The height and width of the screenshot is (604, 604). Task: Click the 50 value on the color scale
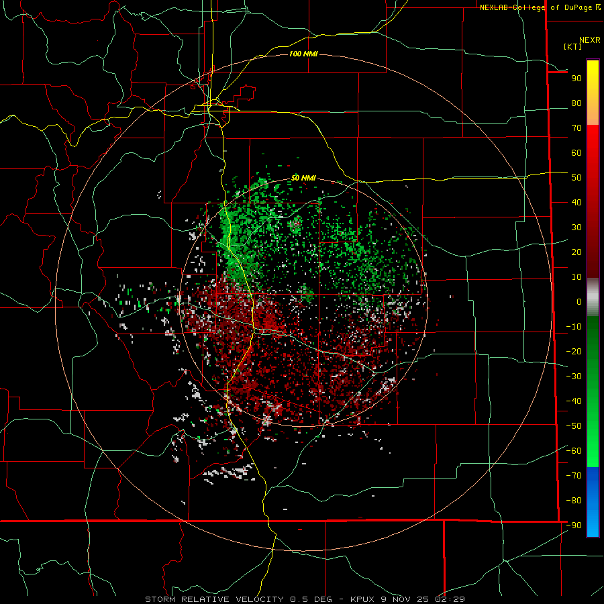click(x=576, y=178)
